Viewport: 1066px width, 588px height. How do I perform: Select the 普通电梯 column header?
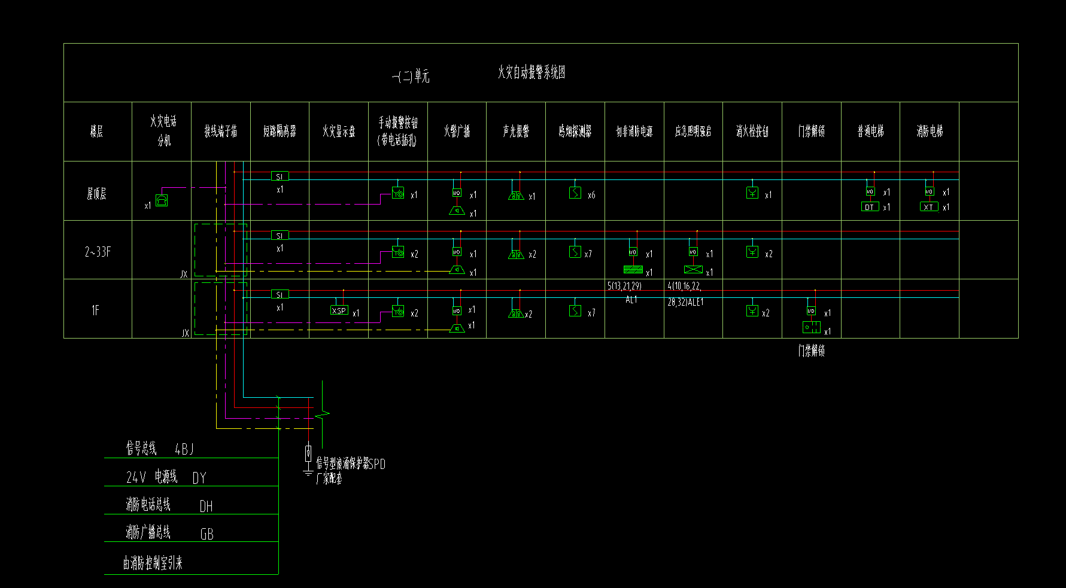(x=871, y=132)
